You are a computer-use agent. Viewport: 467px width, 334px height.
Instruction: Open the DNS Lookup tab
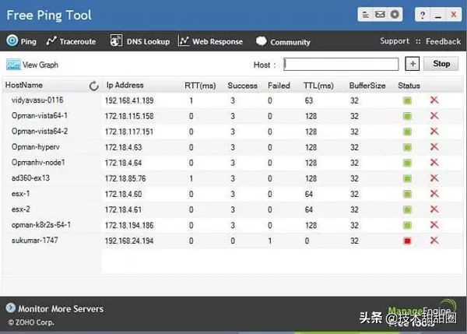(x=139, y=41)
